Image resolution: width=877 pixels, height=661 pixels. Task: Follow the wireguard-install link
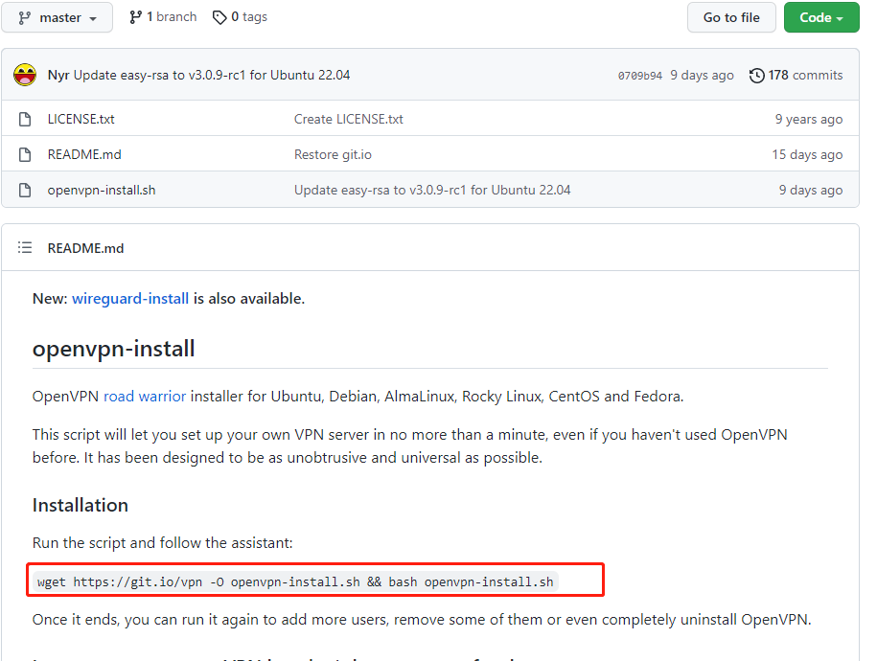(130, 299)
